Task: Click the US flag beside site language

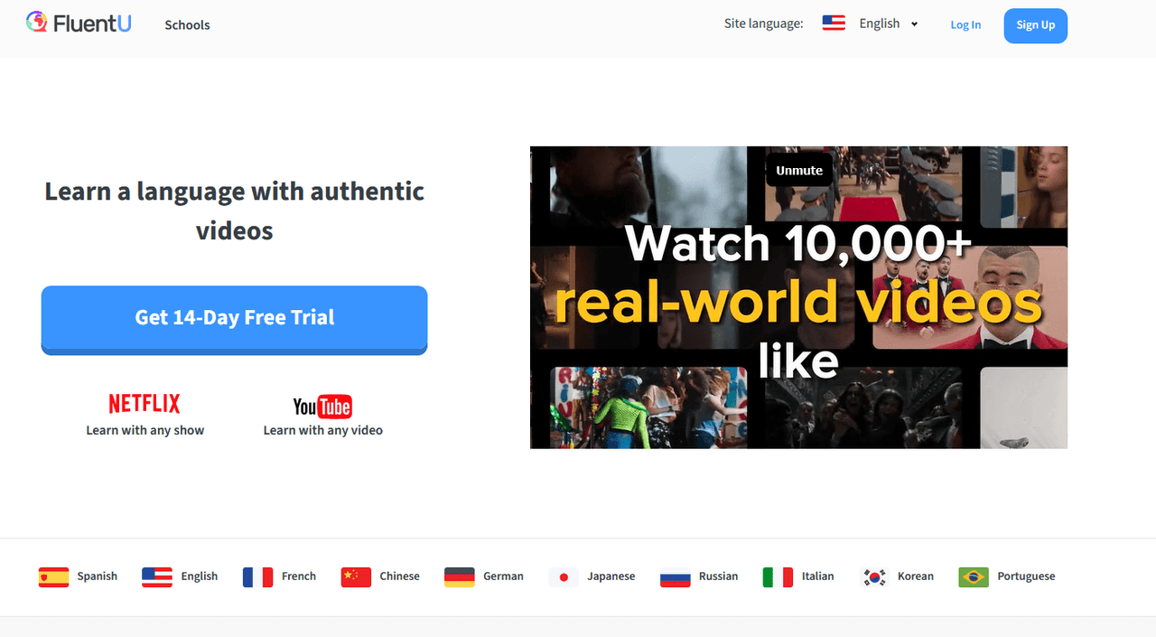Action: tap(834, 23)
